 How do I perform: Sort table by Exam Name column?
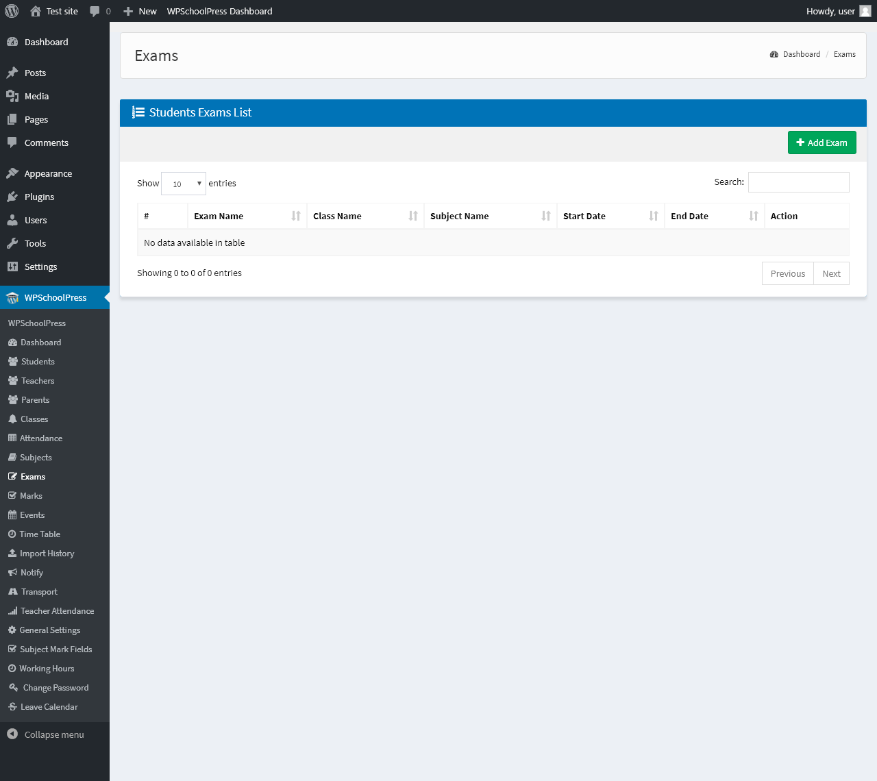(247, 216)
